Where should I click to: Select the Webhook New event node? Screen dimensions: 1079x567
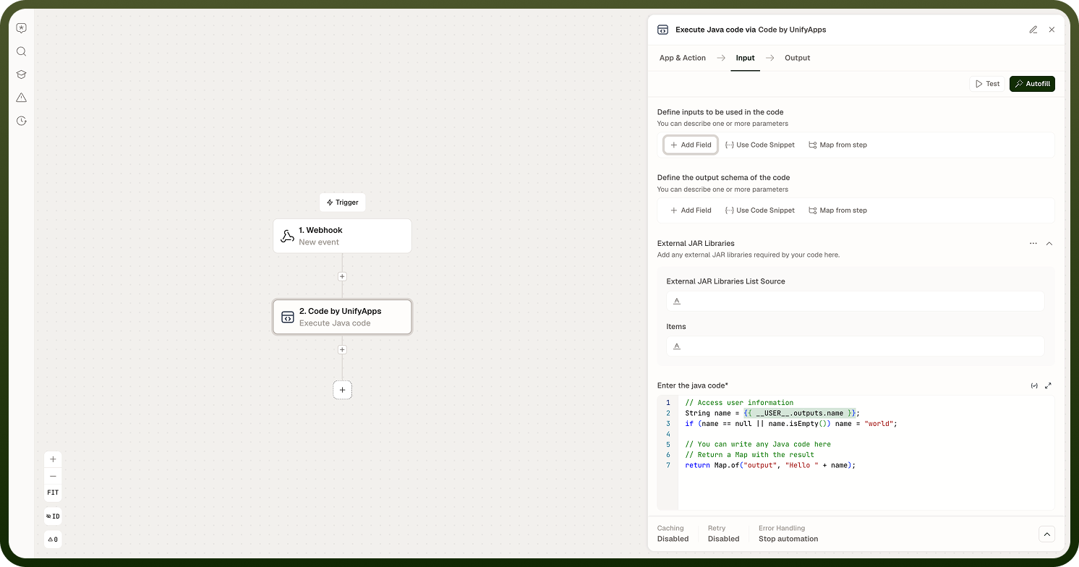click(342, 236)
